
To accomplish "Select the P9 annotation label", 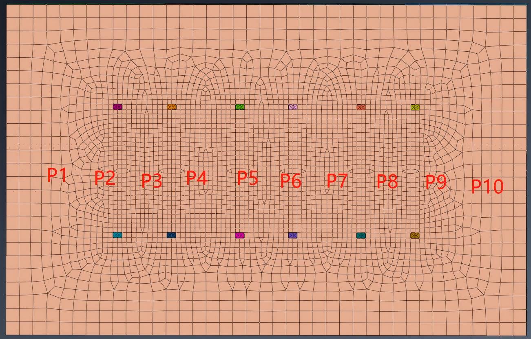I will point(436,182).
